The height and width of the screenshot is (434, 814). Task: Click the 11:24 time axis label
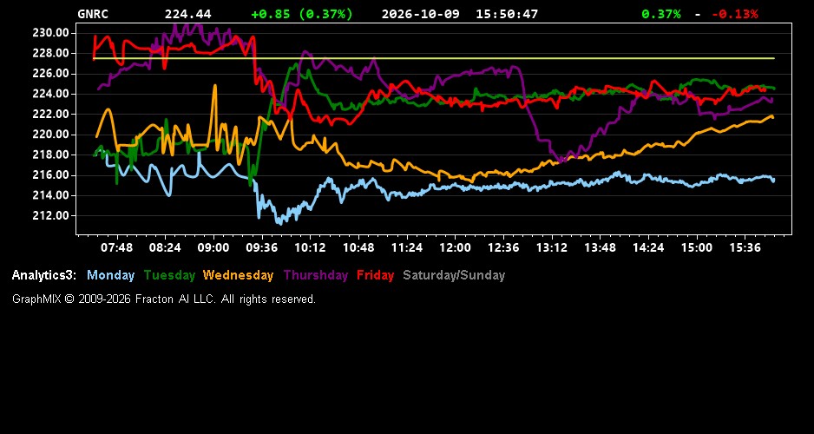(406, 247)
